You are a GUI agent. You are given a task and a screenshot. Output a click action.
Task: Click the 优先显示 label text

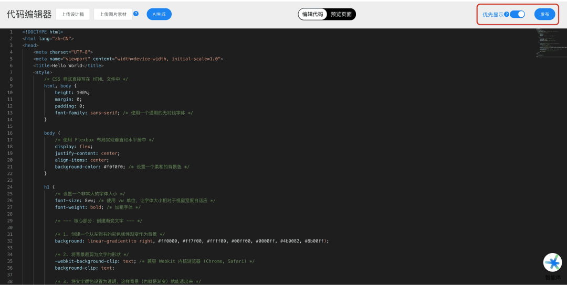point(493,15)
